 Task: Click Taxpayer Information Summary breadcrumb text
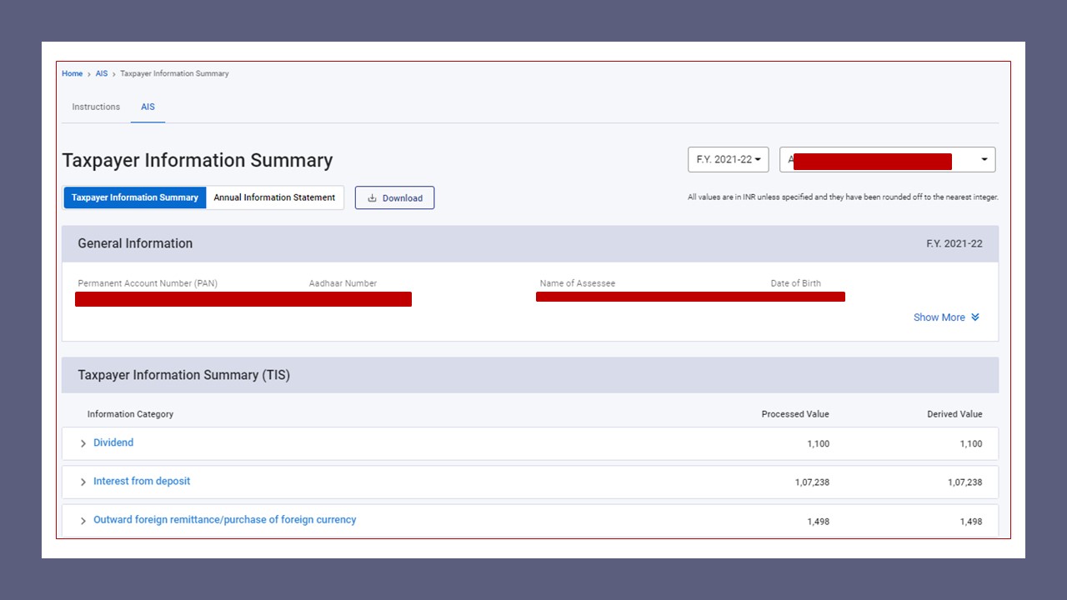pyautogui.click(x=174, y=73)
